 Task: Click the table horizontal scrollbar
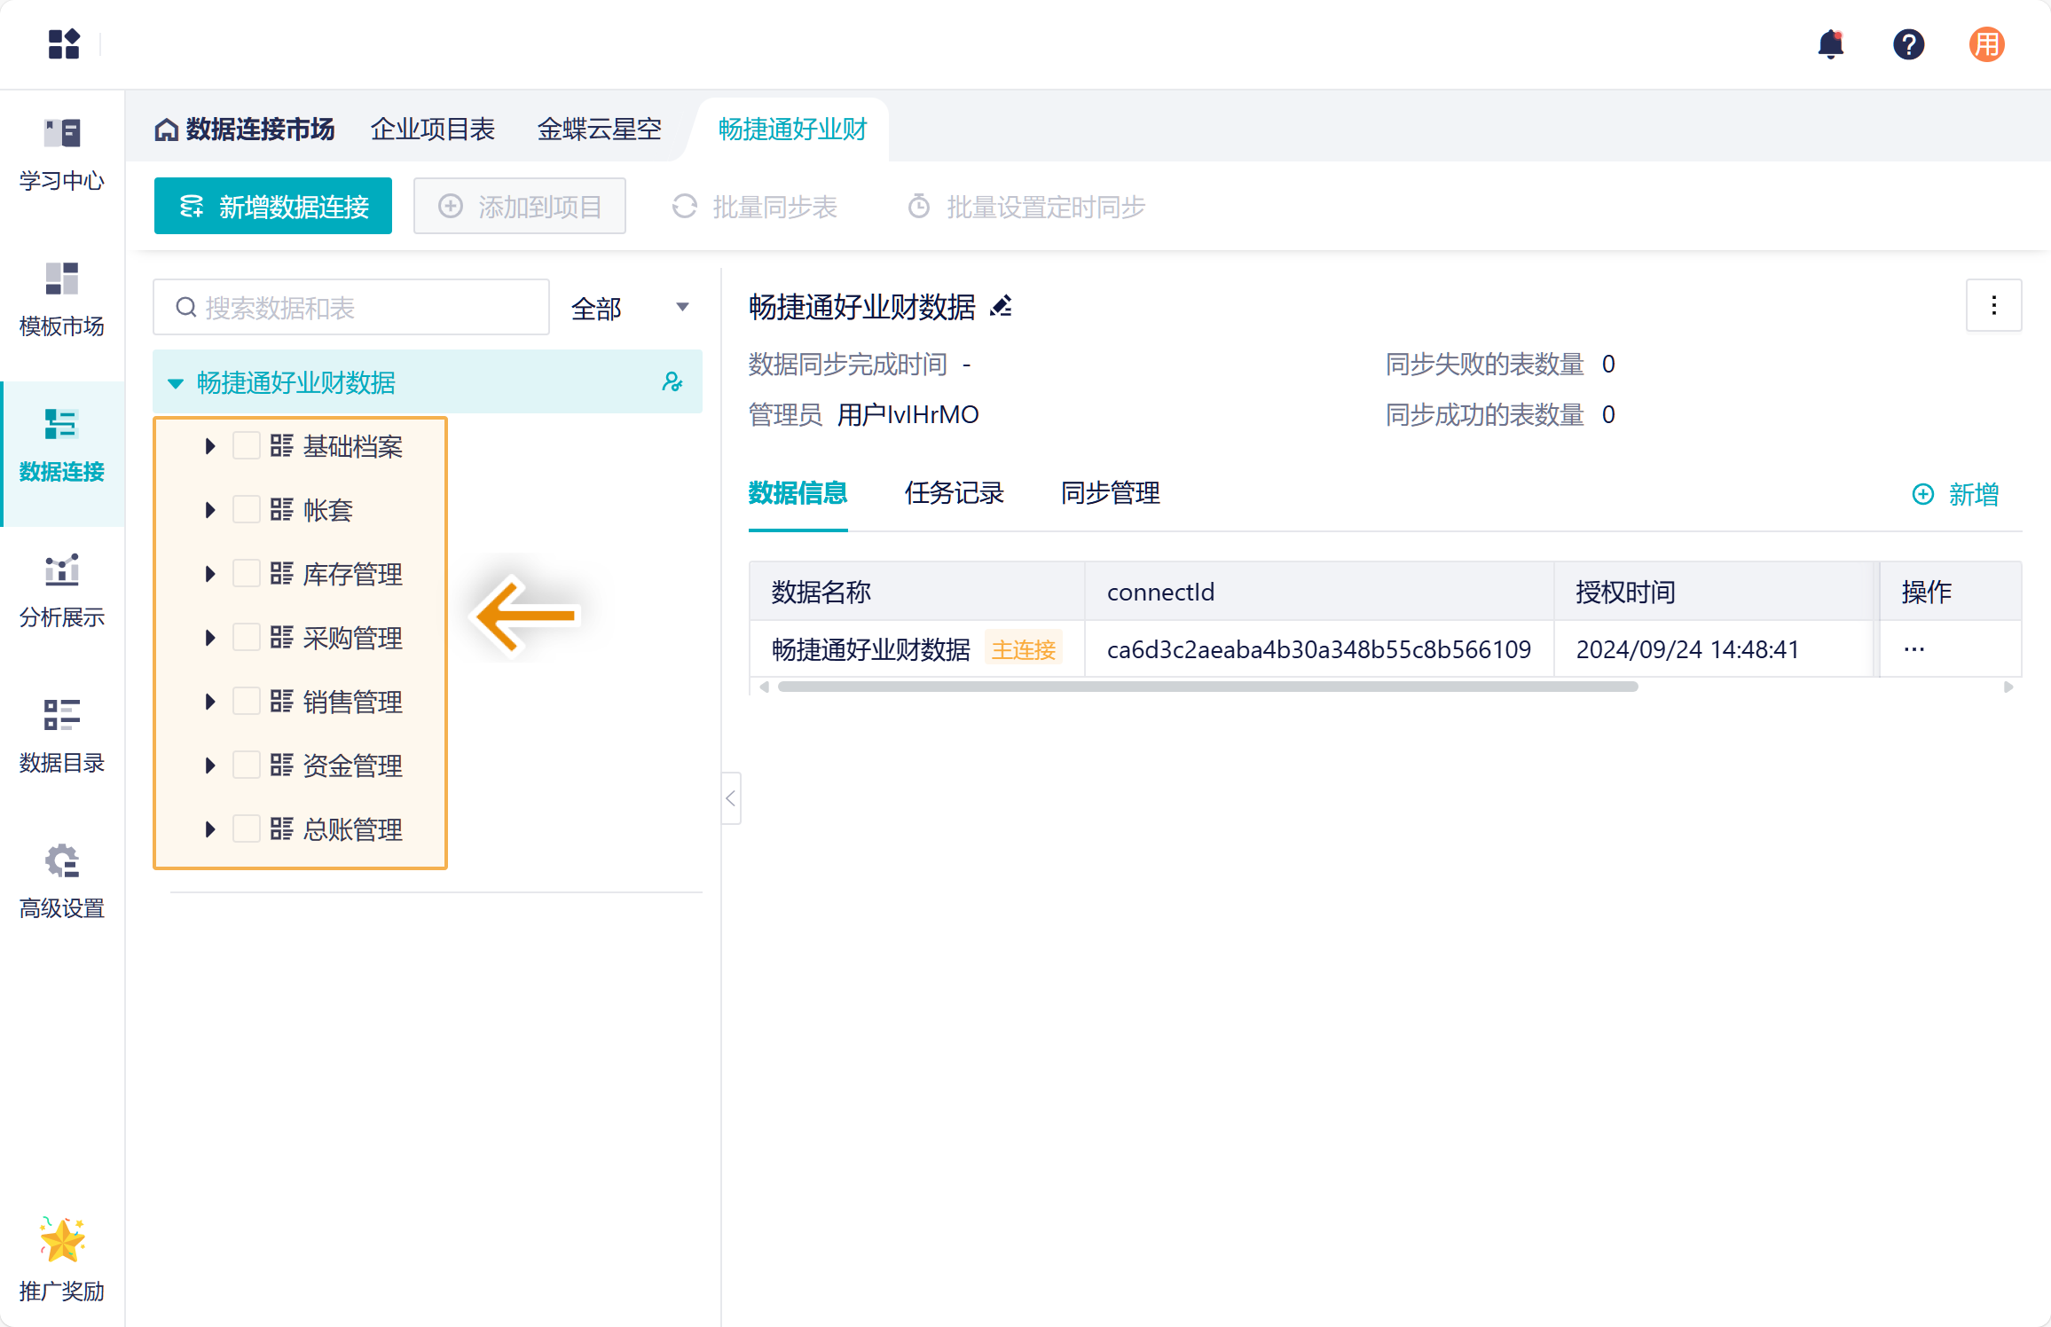1206,687
